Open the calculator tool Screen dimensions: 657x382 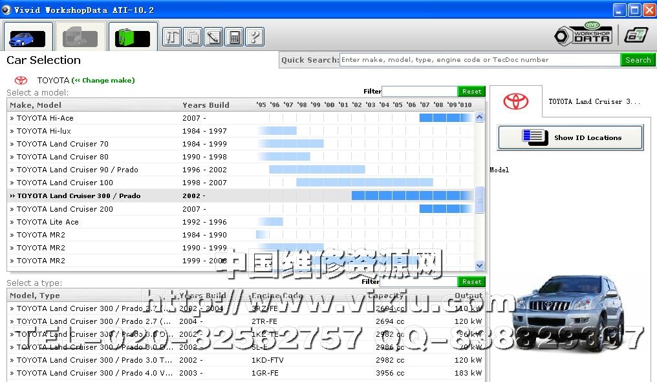[x=234, y=37]
